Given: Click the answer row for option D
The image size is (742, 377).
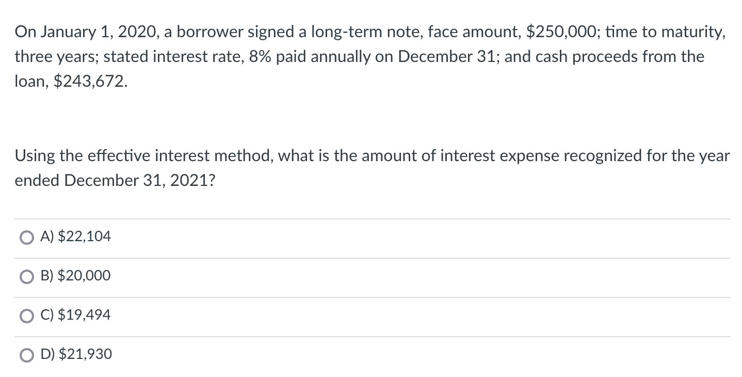Looking at the screenshot, I should (361, 355).
